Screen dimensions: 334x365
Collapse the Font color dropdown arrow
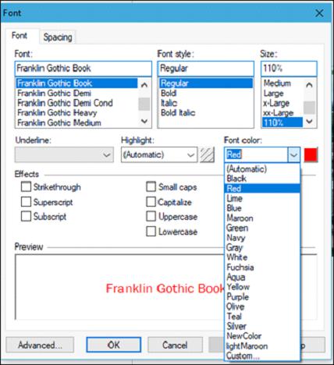[294, 155]
